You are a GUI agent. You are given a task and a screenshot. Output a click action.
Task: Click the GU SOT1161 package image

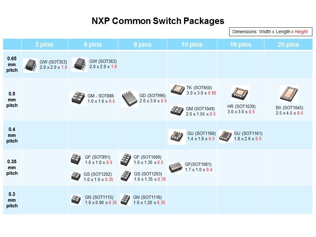pyautogui.click(x=225, y=136)
